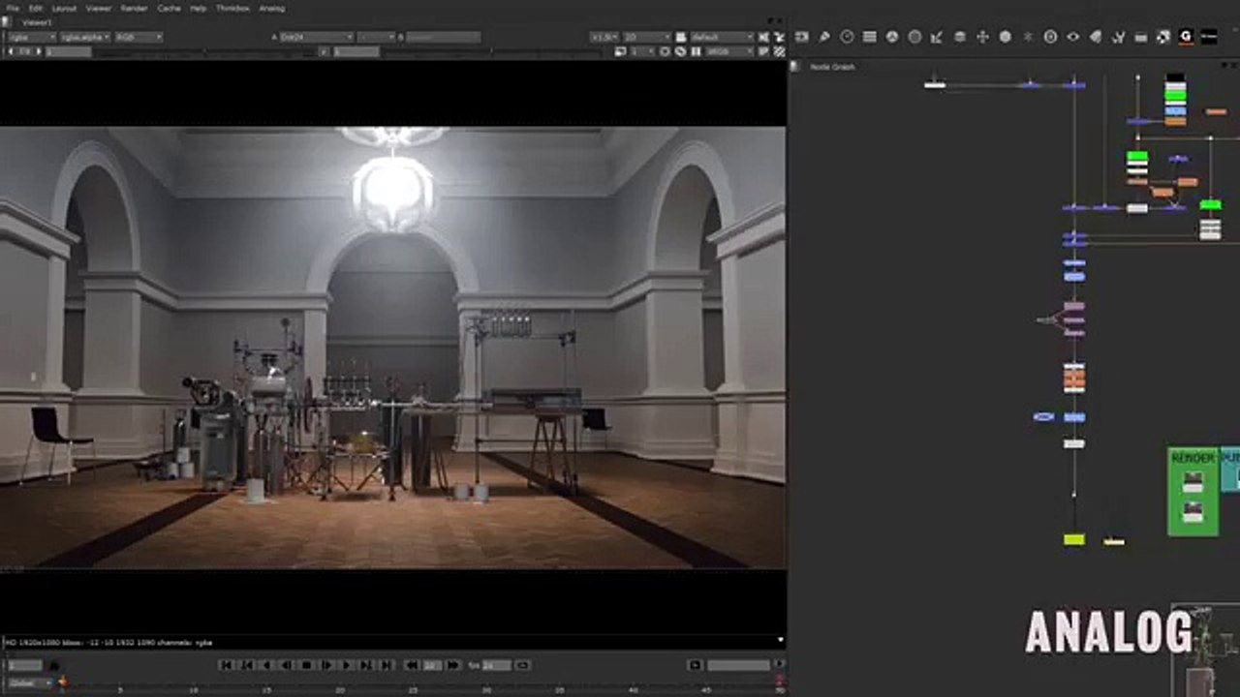This screenshot has width=1240, height=697.
Task: Open the Draw nodes toolbar menu
Action: click(824, 37)
